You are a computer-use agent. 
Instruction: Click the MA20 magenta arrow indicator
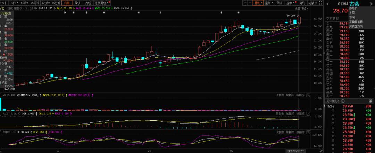click(x=93, y=8)
